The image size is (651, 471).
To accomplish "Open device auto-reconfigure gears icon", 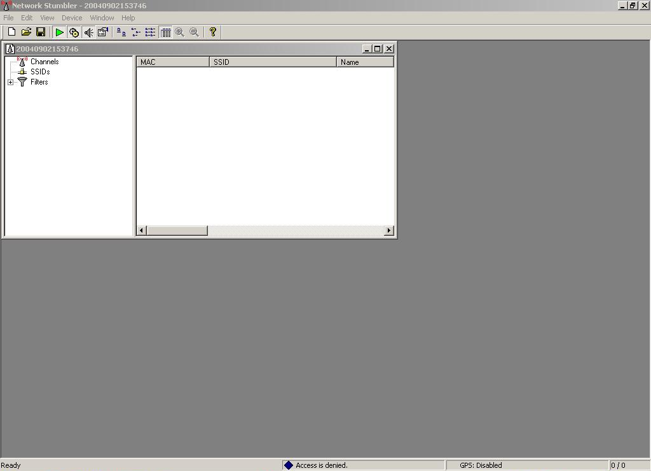I will click(x=73, y=32).
